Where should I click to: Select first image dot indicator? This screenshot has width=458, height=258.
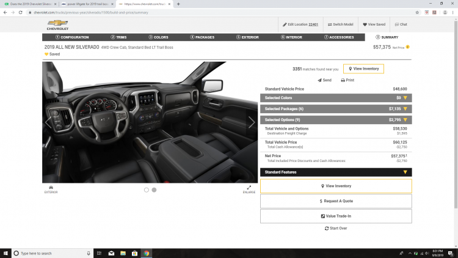[x=147, y=190]
